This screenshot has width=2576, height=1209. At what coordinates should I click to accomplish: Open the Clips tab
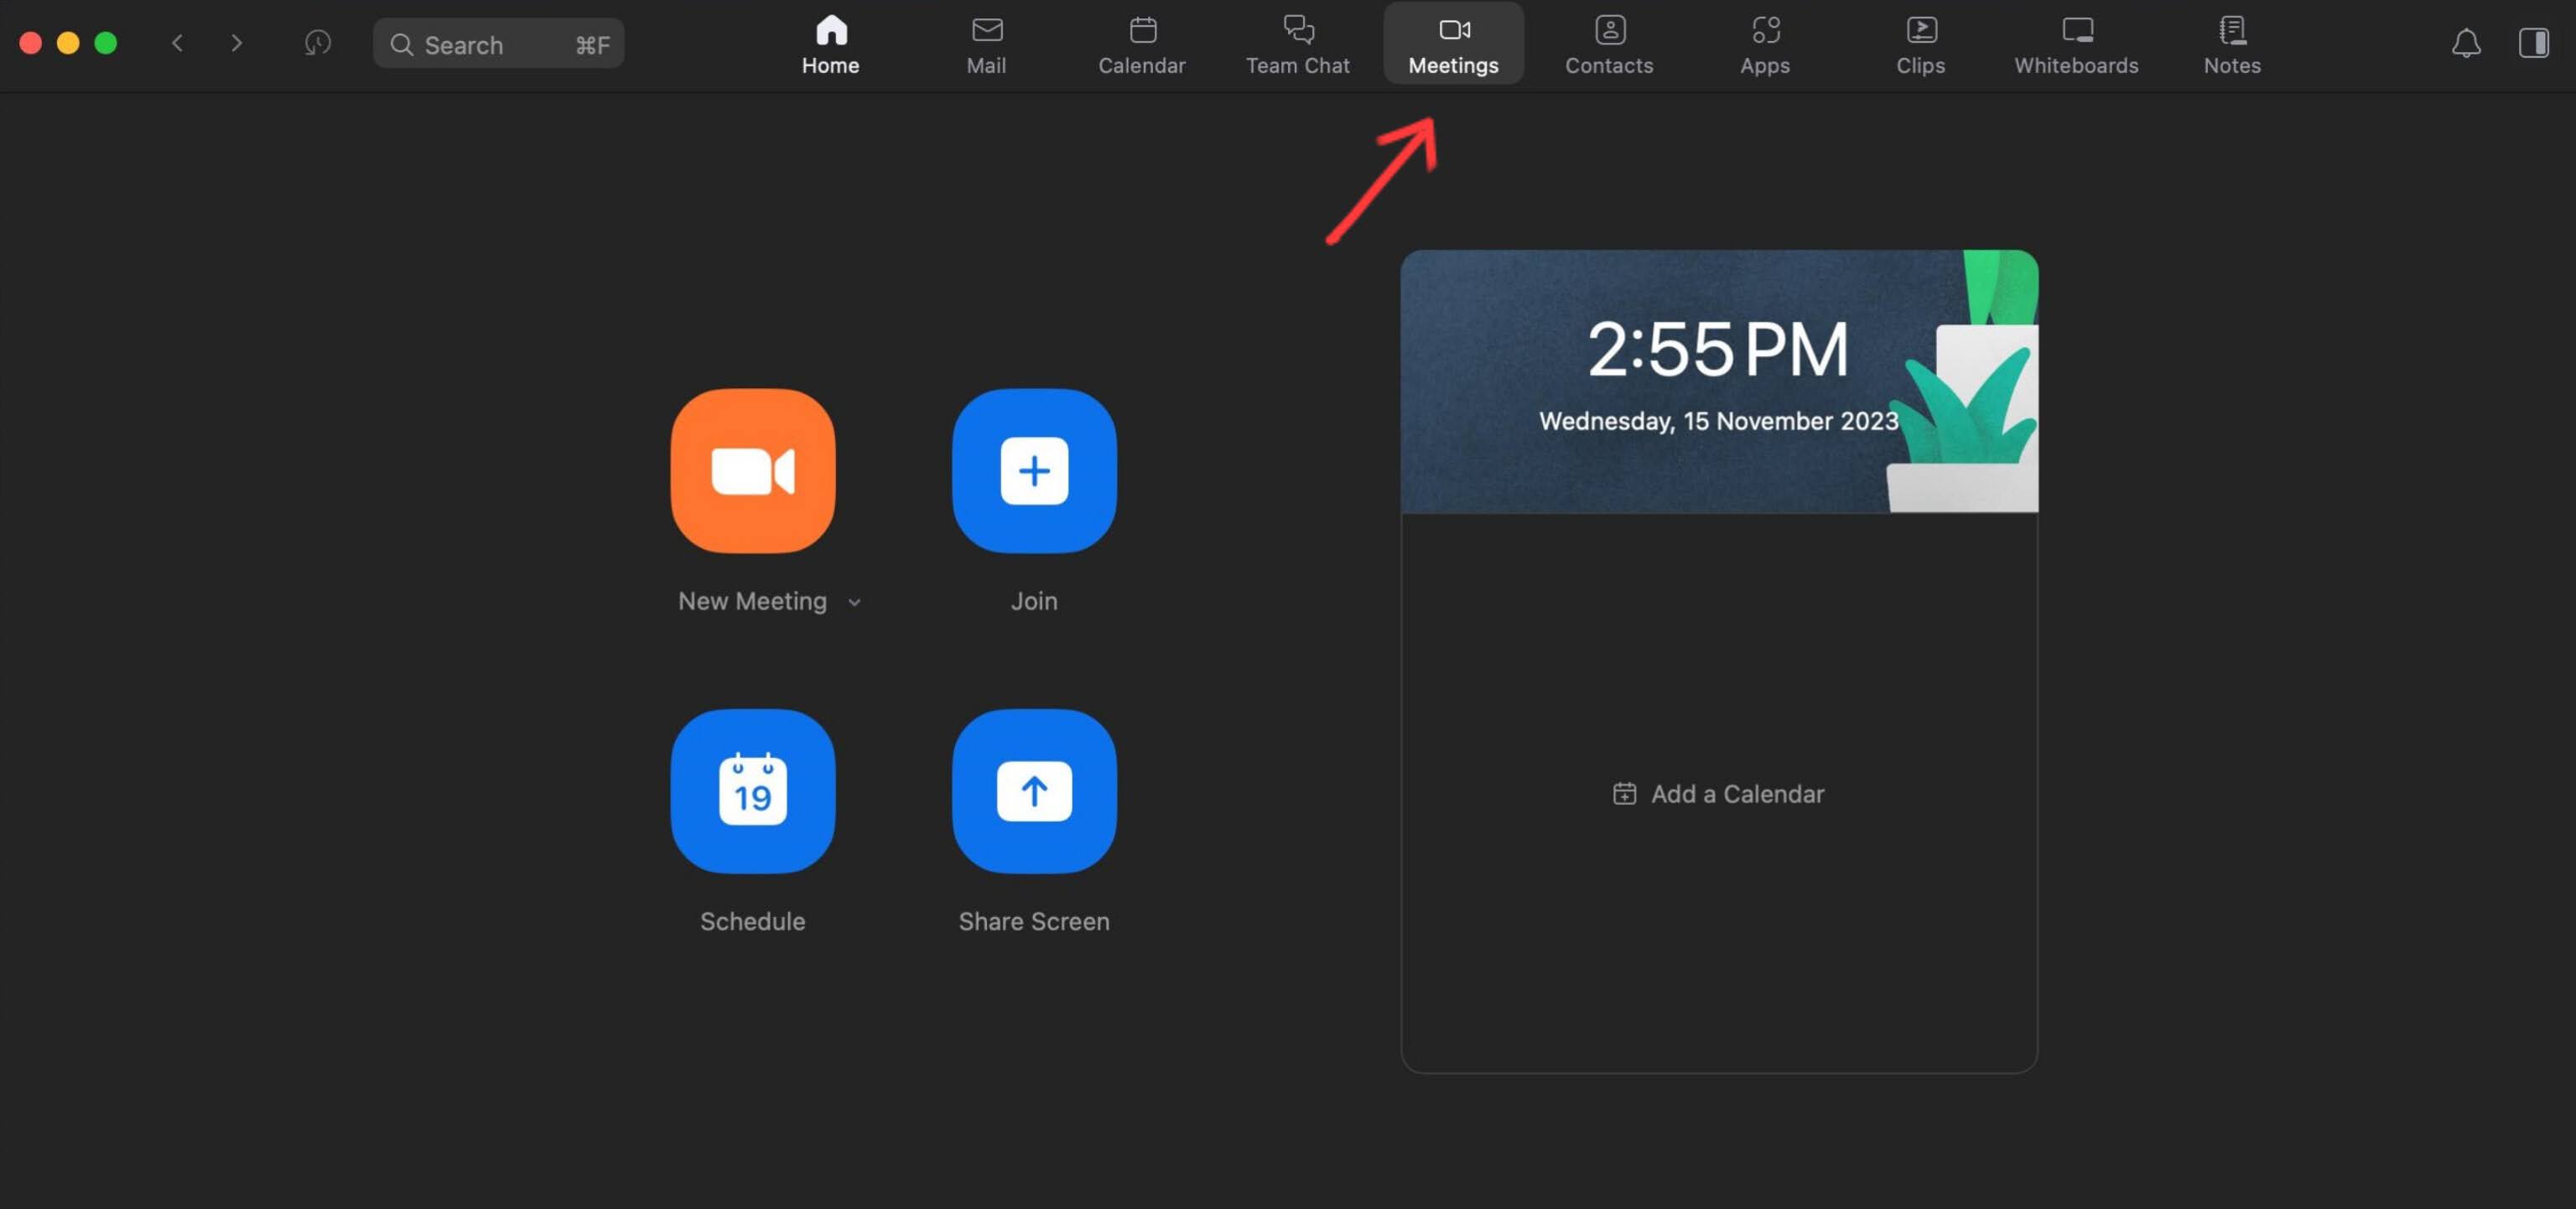pos(1920,45)
